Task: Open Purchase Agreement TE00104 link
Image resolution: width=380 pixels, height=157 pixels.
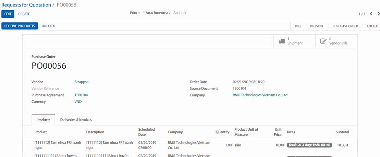Action: 81,95
